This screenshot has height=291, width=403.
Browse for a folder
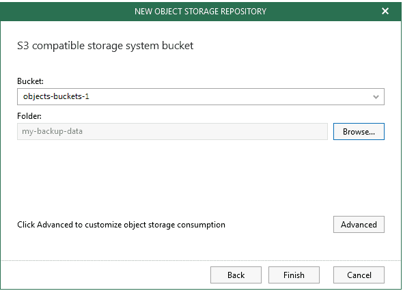coord(359,131)
